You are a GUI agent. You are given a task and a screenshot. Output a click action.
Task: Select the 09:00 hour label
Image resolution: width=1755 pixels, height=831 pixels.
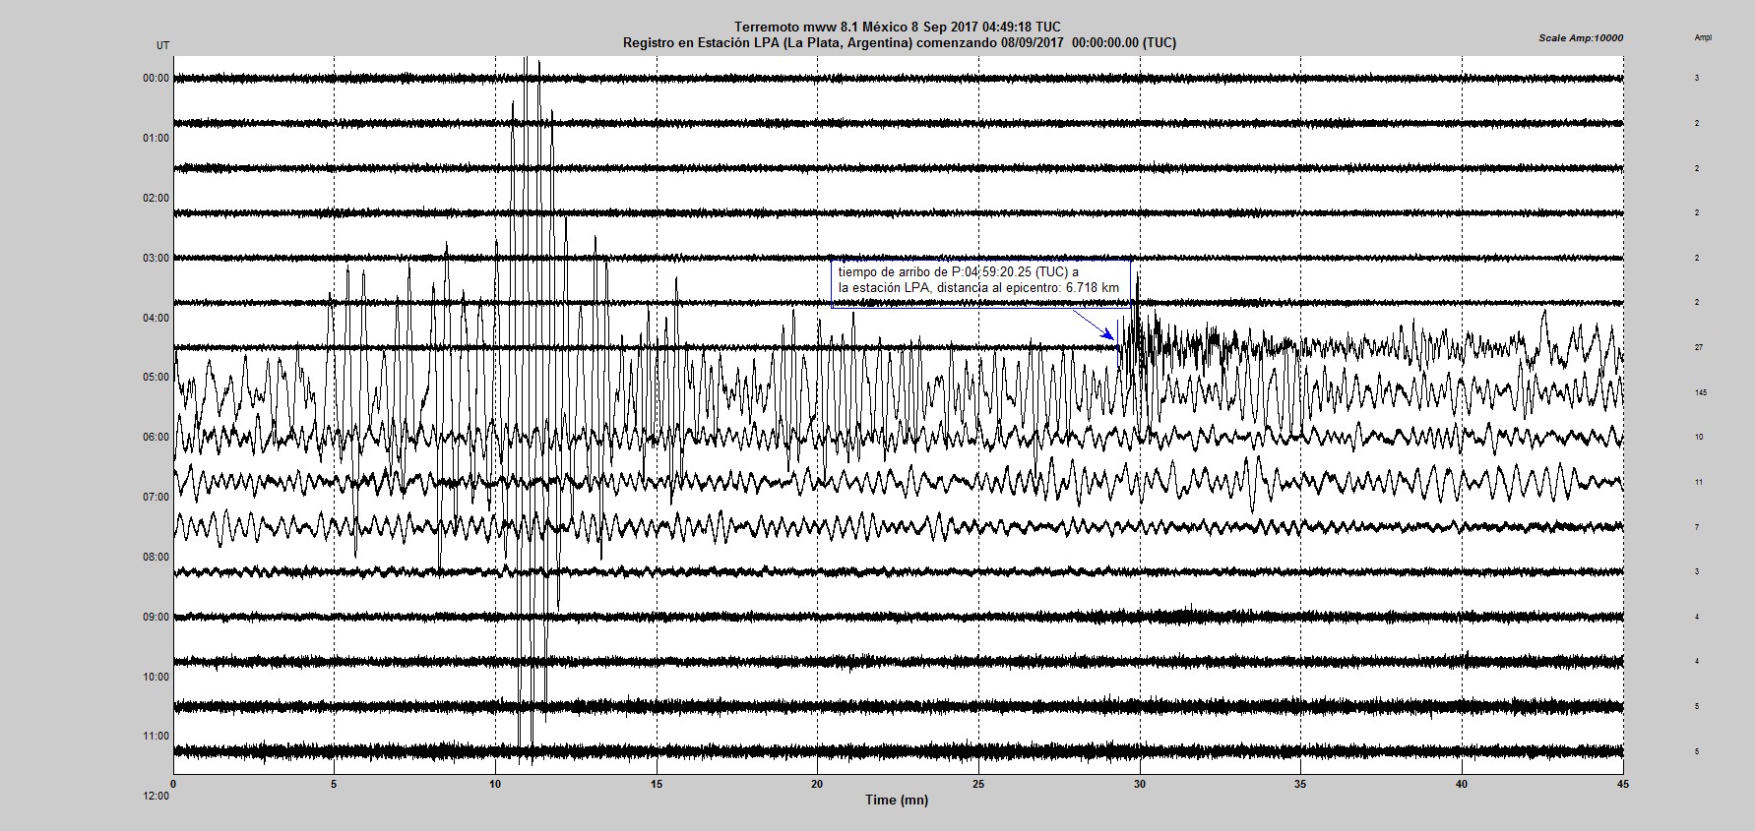[157, 618]
